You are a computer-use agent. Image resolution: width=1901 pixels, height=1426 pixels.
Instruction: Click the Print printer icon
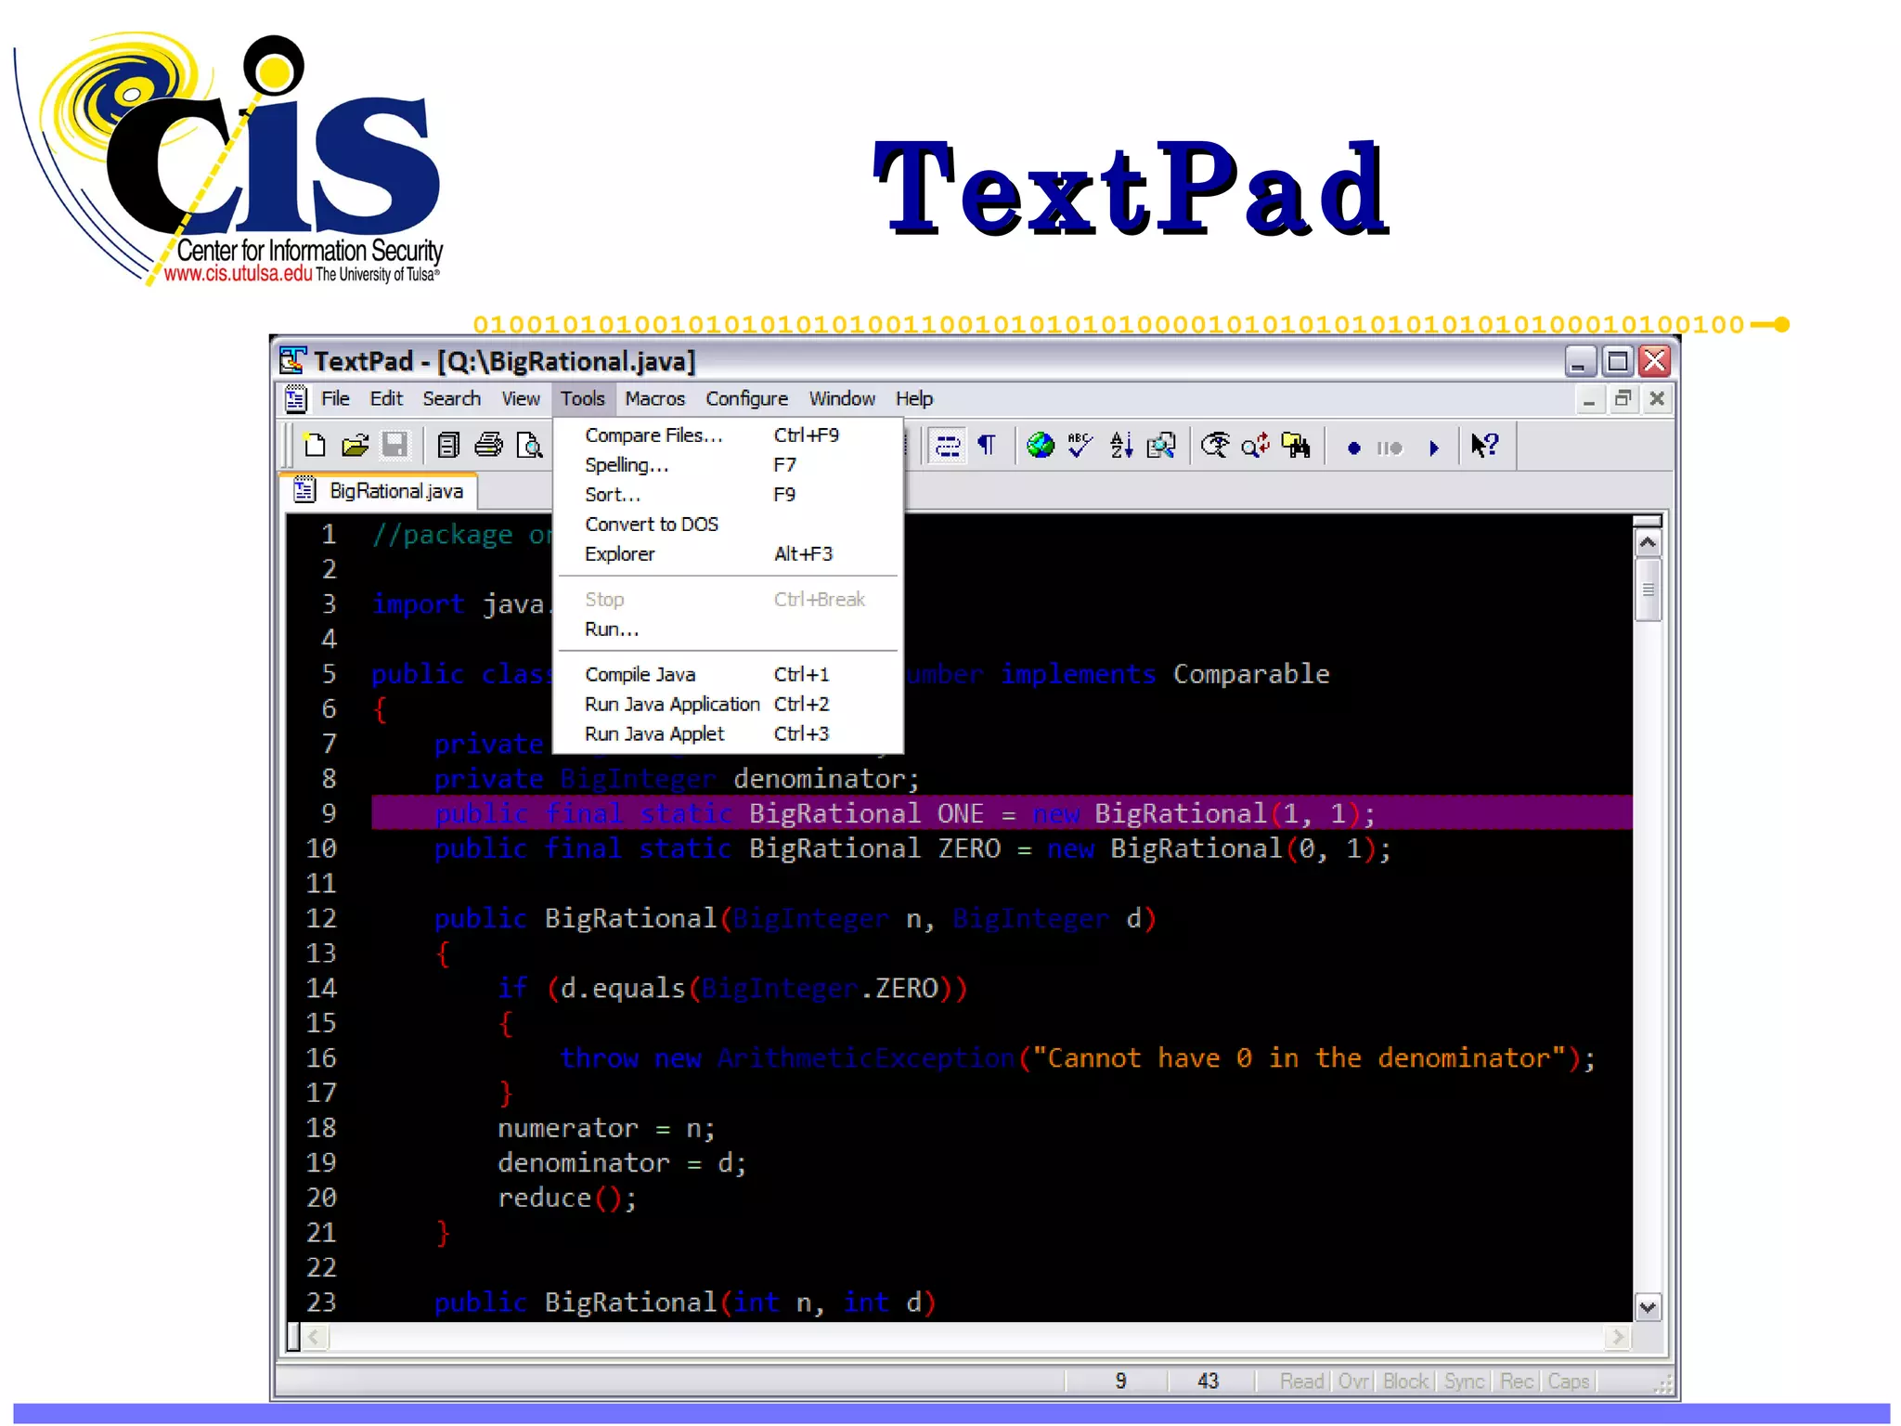488,447
